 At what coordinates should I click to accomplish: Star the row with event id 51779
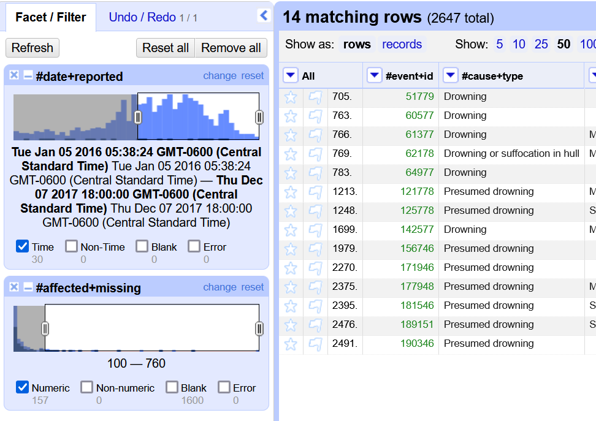(291, 97)
